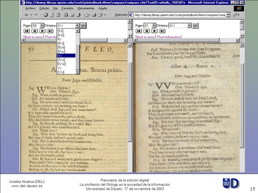Select III.i in division list

point(66,39)
